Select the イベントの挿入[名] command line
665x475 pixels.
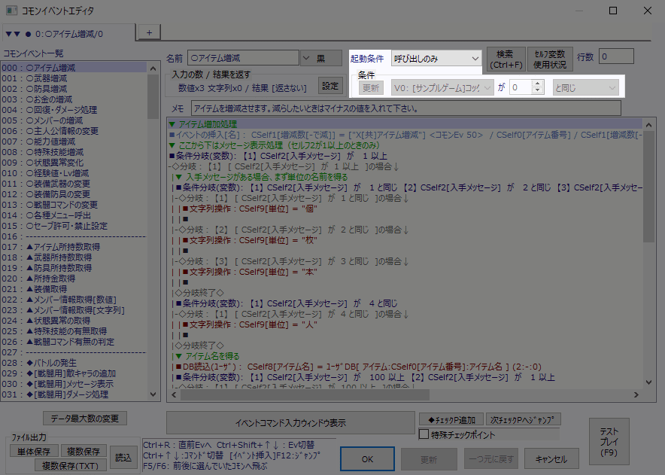405,135
